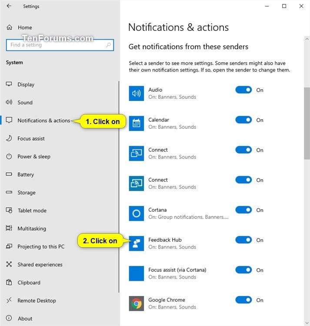This screenshot has width=310, height=326.
Task: Open Clipboard settings page
Action: [29, 282]
